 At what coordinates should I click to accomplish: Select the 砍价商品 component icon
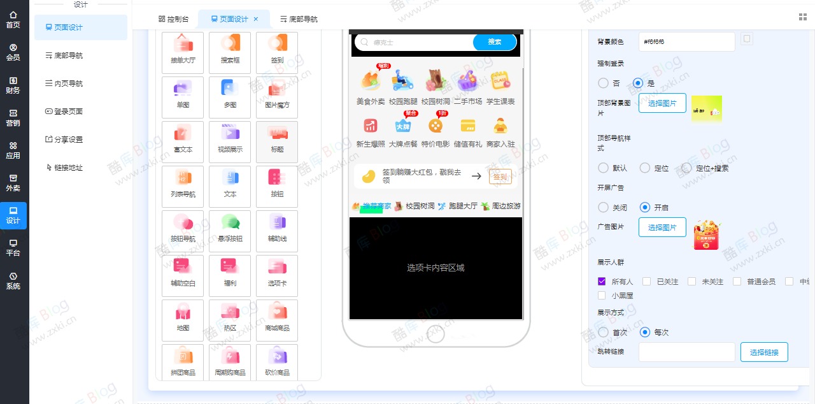coord(277,361)
